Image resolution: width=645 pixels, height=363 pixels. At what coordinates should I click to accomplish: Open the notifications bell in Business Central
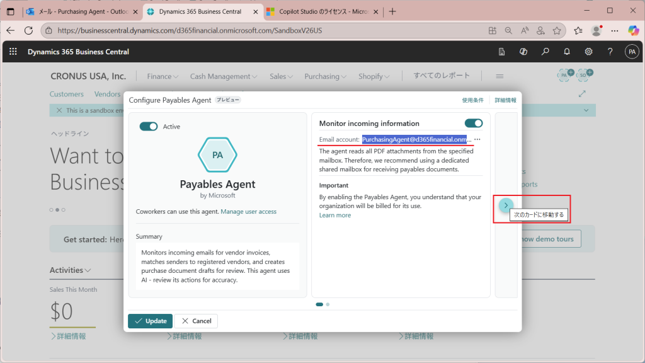pyautogui.click(x=567, y=52)
